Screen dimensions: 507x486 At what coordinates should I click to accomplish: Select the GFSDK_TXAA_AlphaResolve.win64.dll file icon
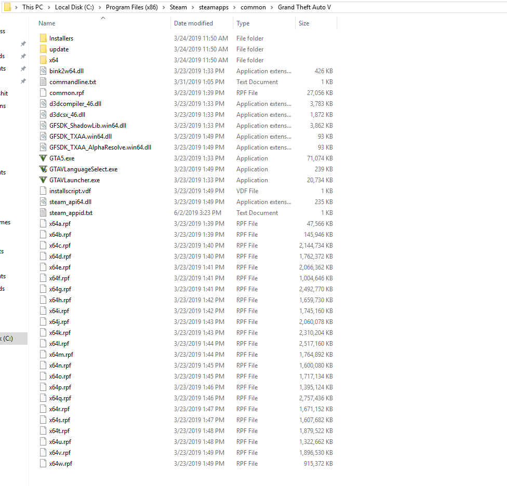[43, 147]
